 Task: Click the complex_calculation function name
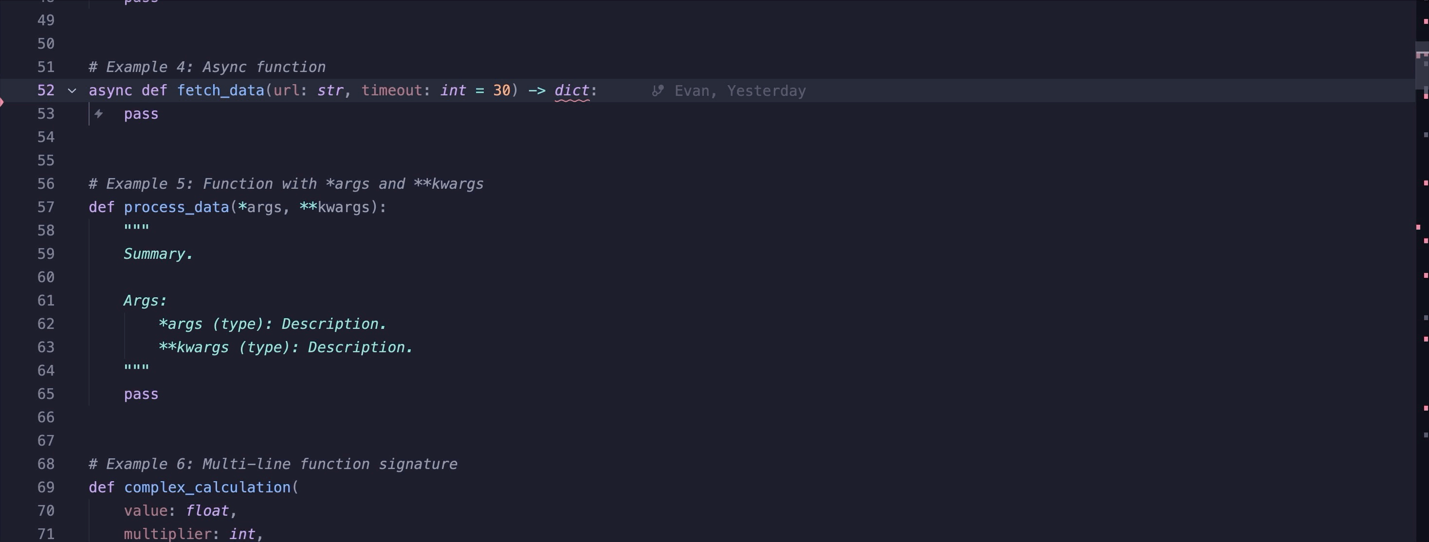pyautogui.click(x=207, y=488)
